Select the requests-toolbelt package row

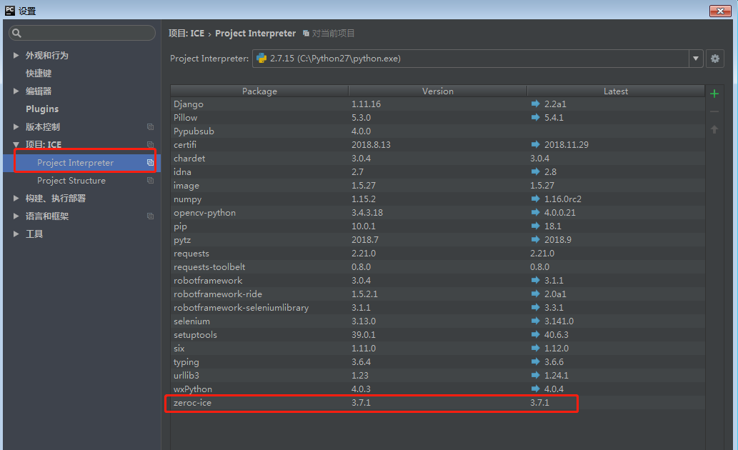pos(438,267)
